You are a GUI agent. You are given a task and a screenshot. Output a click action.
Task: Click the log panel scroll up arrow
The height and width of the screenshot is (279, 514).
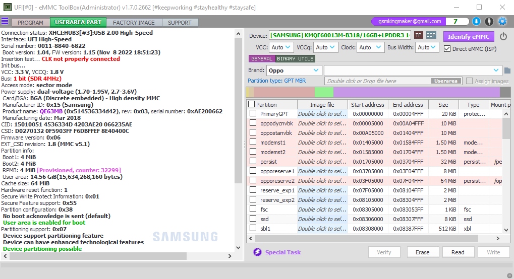tap(238, 34)
